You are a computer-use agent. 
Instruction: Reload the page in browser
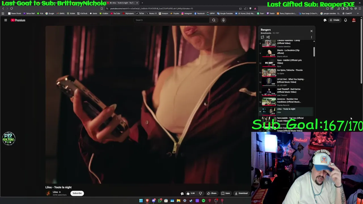click(12, 8)
